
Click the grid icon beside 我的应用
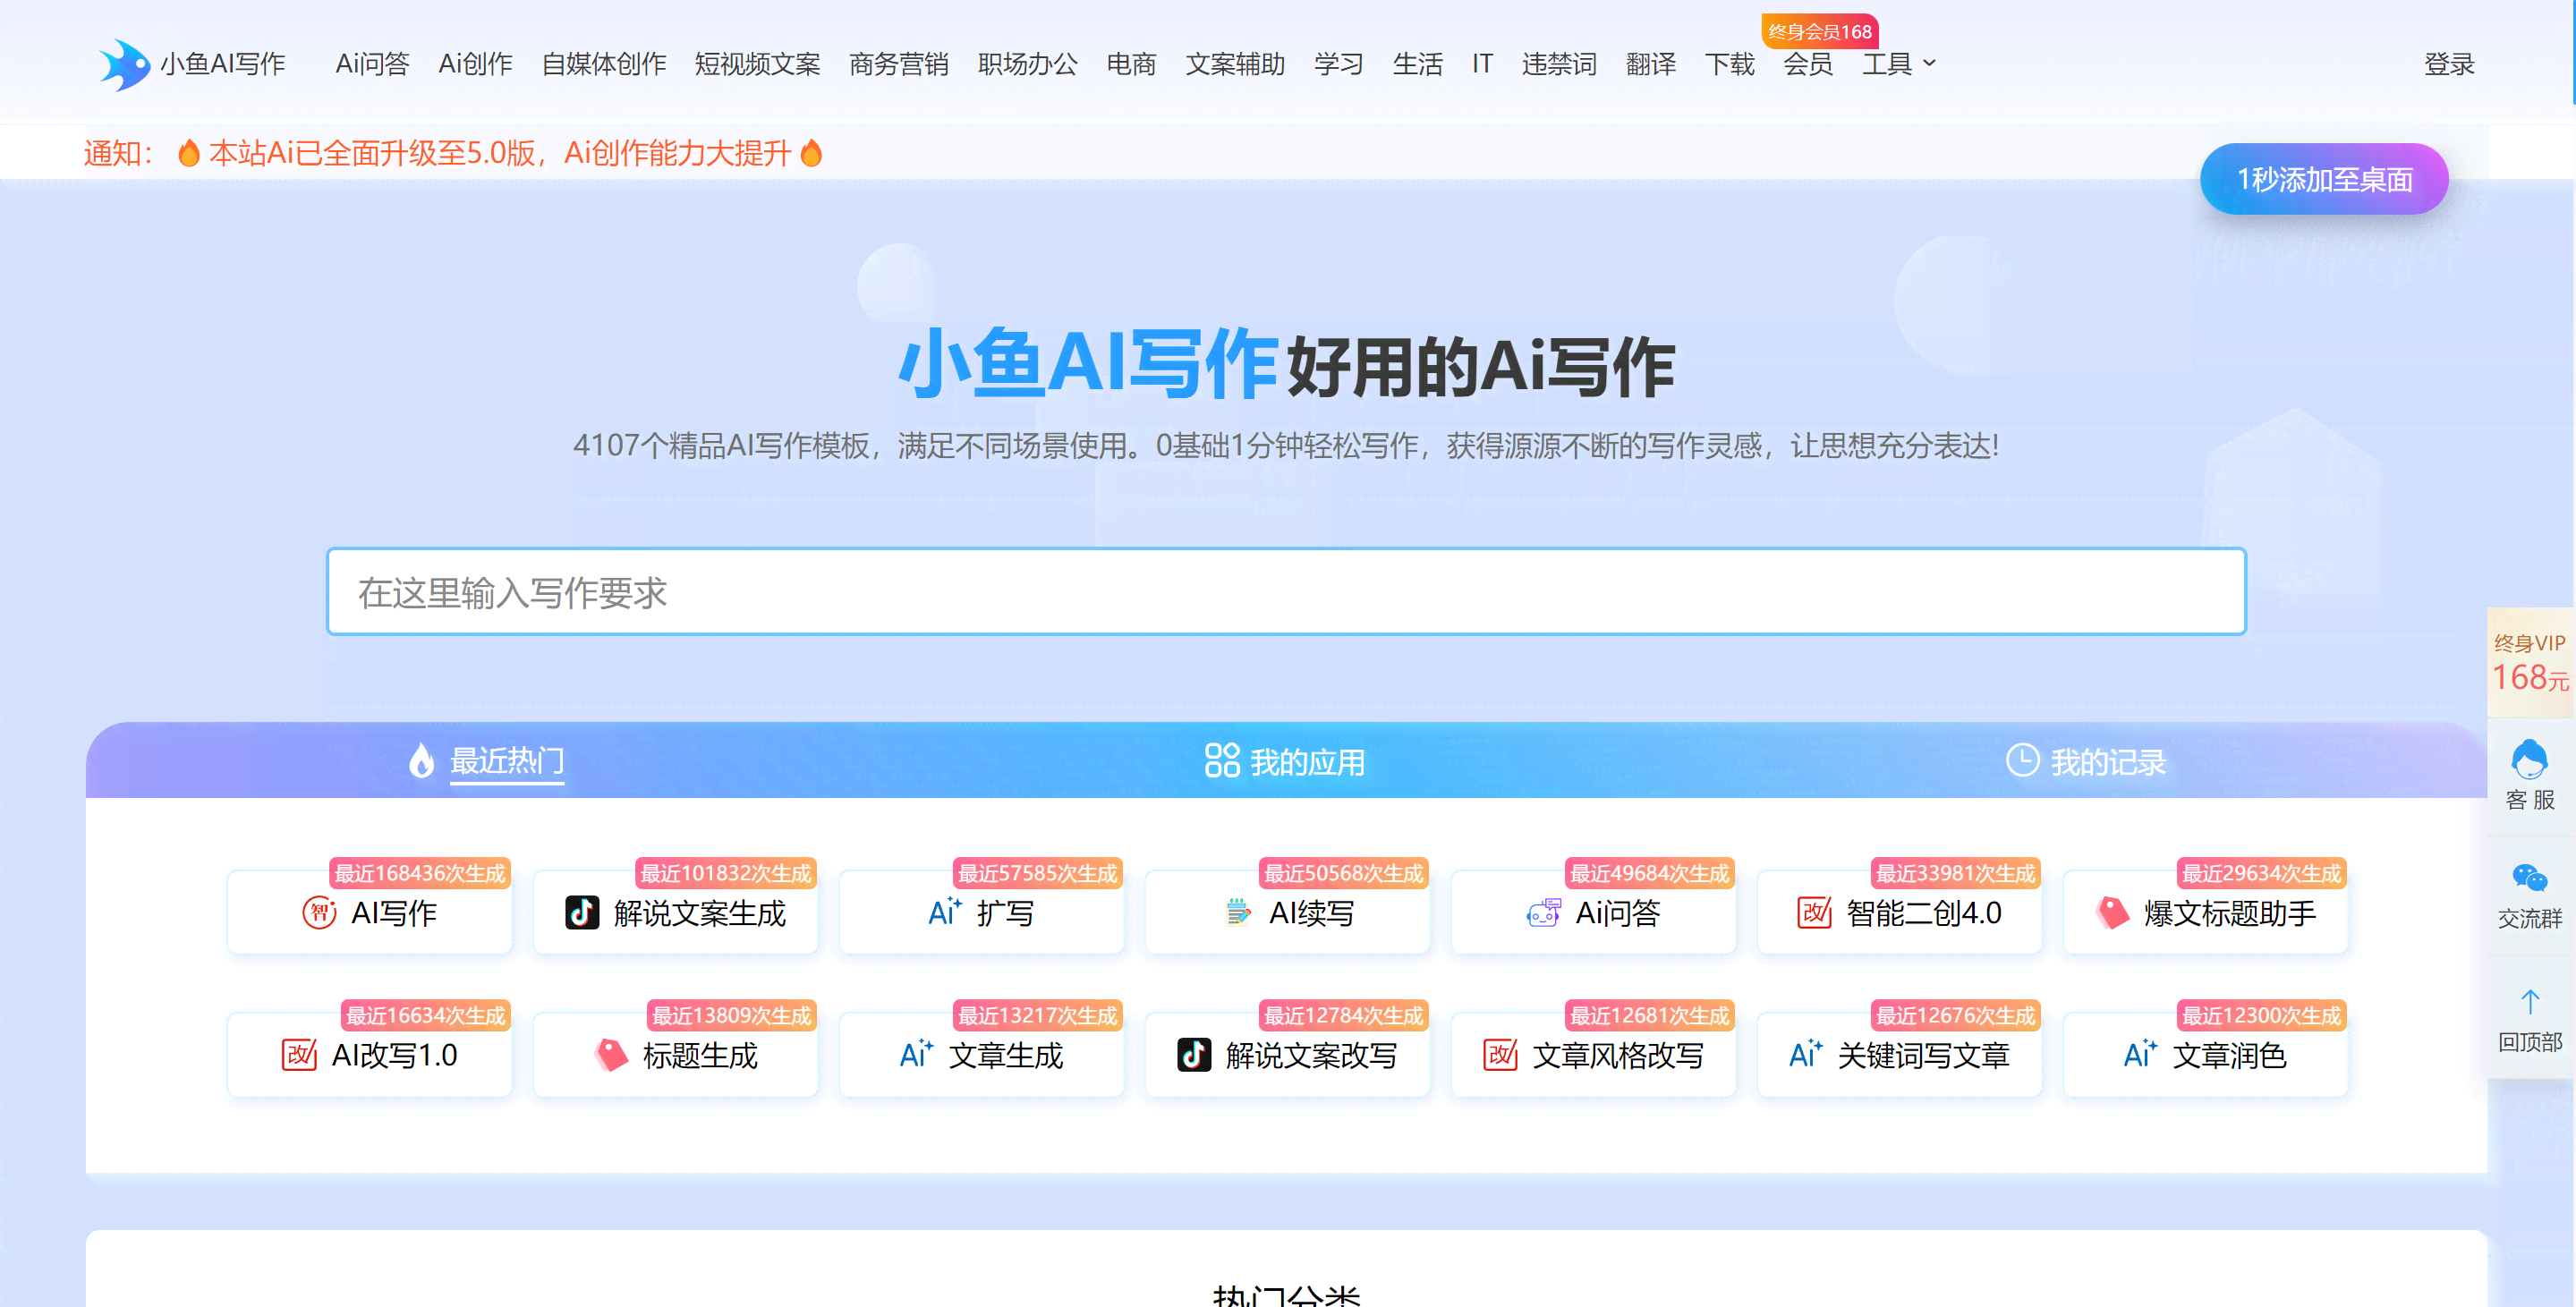coord(1222,760)
